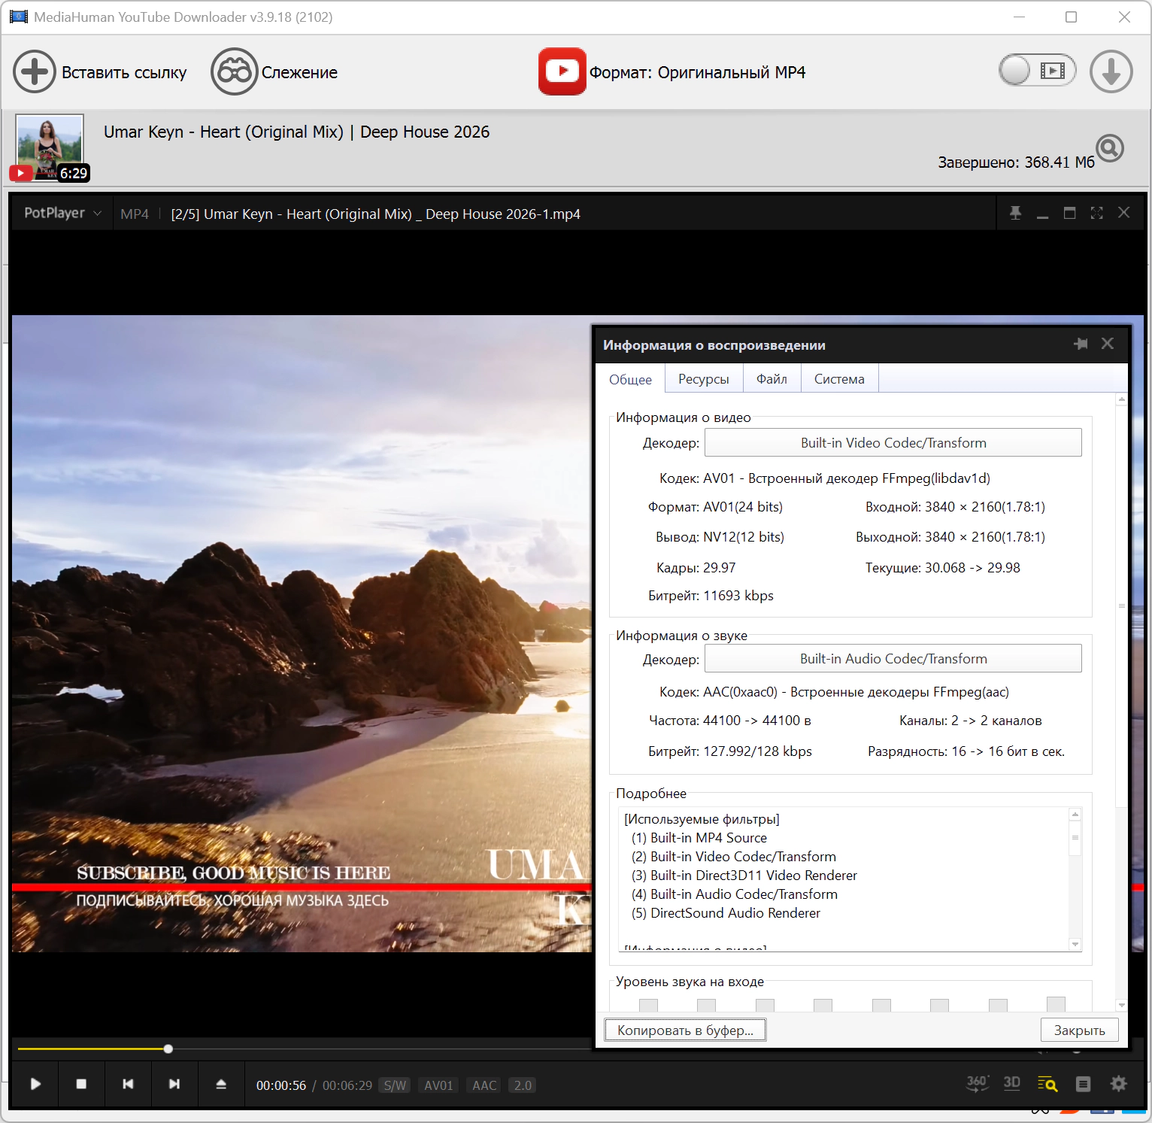Pin the PotPlayer window on top
This screenshot has width=1152, height=1123.
(x=1015, y=214)
